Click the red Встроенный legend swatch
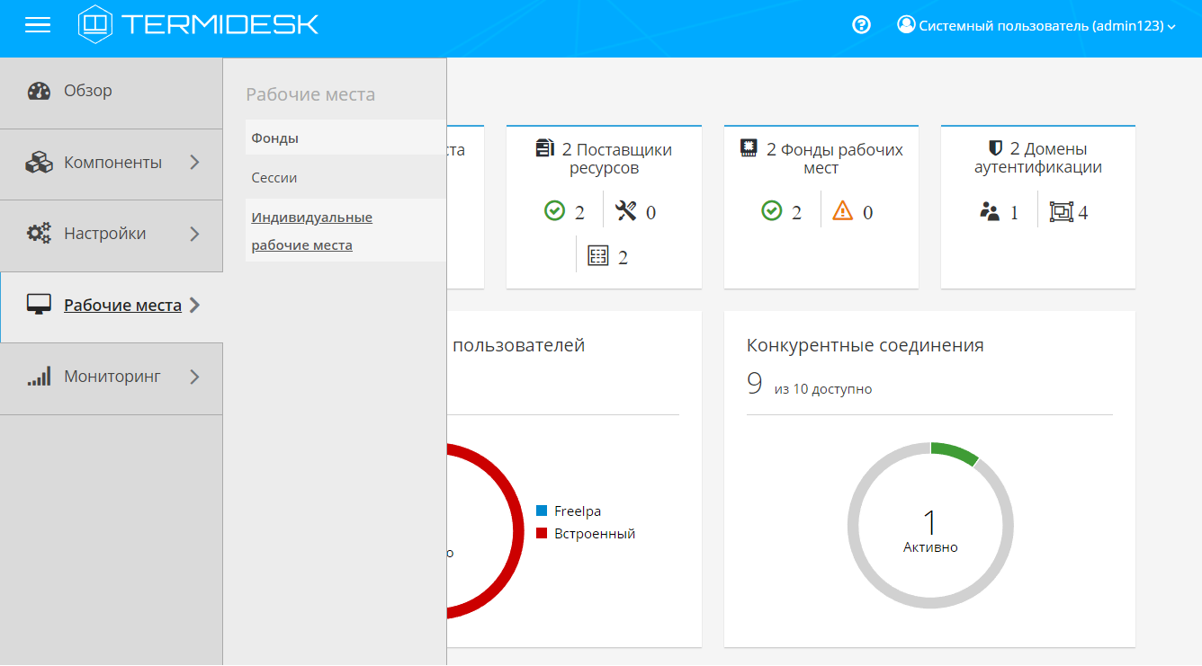This screenshot has width=1202, height=666. [x=542, y=534]
